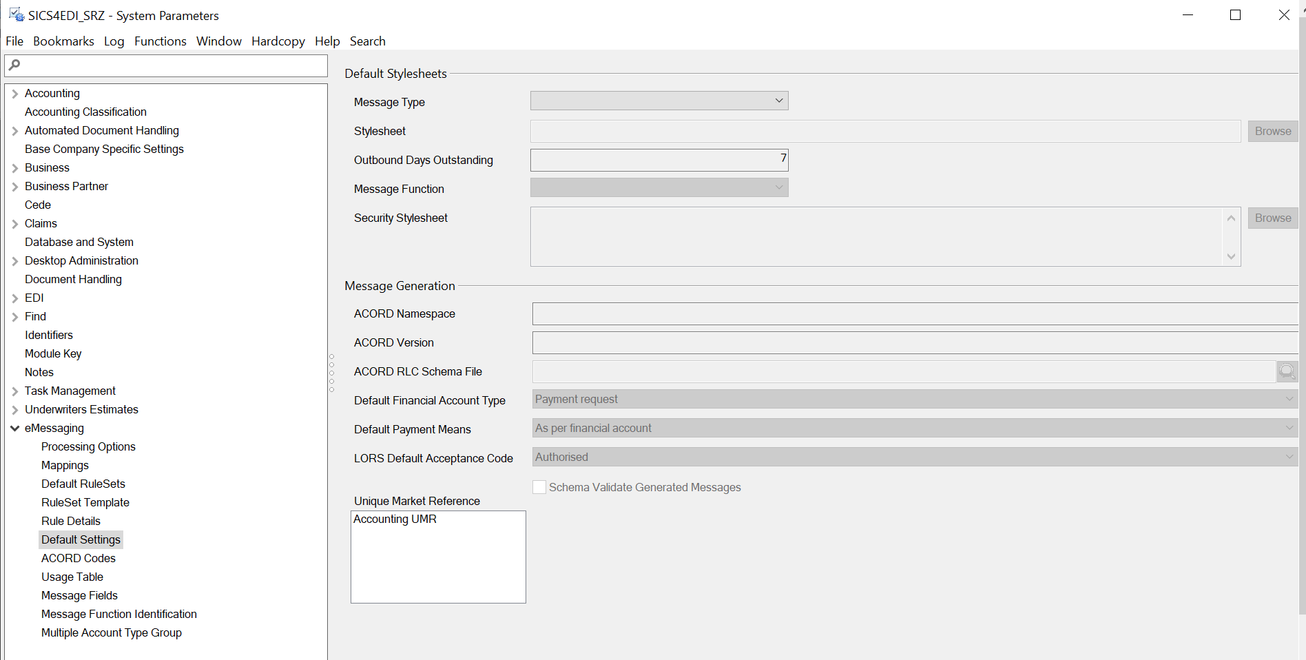Open the Message Function dropdown
The image size is (1306, 660).
(x=778, y=187)
